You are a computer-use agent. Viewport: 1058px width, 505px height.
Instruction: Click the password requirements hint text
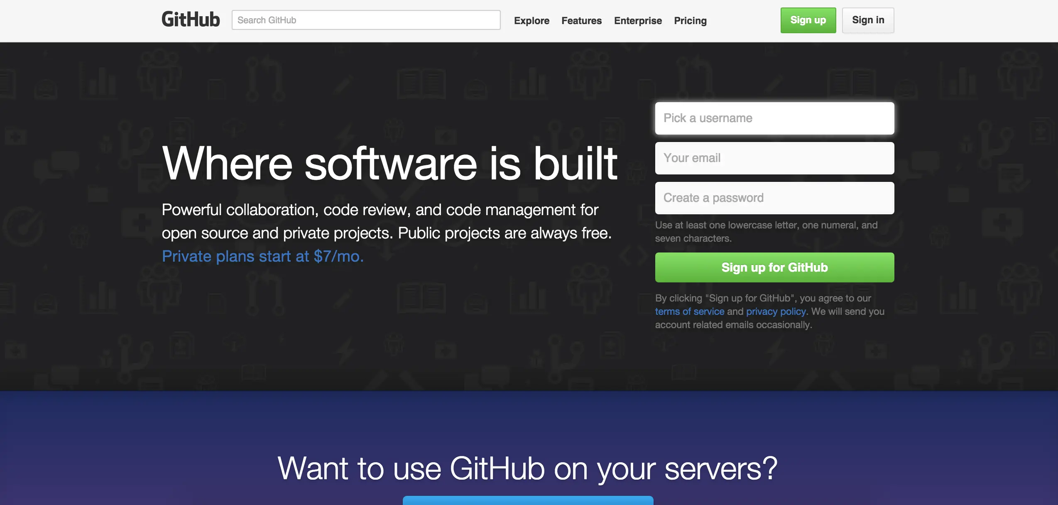tap(766, 232)
